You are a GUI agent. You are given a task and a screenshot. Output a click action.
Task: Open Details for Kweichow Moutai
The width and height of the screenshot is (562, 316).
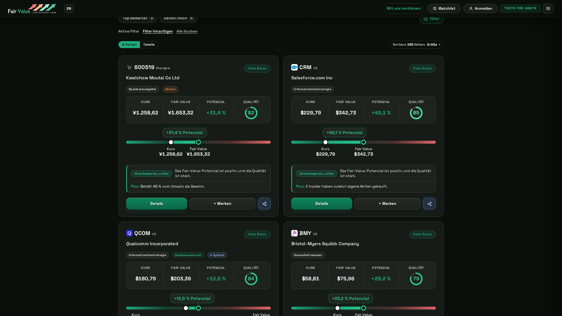pyautogui.click(x=156, y=204)
